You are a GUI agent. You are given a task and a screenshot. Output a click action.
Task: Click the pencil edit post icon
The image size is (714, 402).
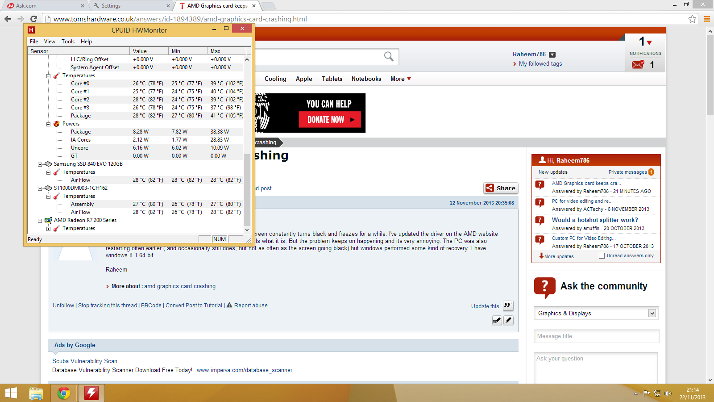[x=508, y=320]
